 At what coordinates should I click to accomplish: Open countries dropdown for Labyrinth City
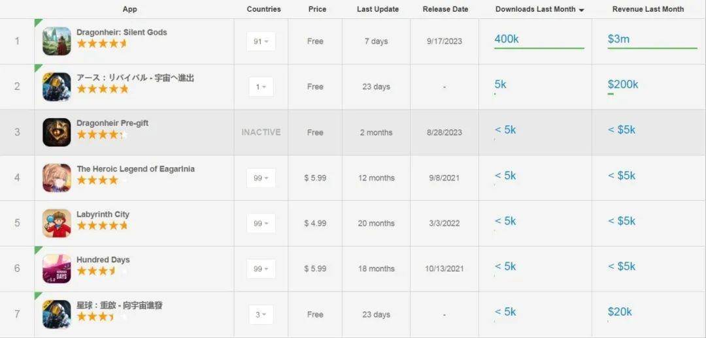pyautogui.click(x=261, y=223)
